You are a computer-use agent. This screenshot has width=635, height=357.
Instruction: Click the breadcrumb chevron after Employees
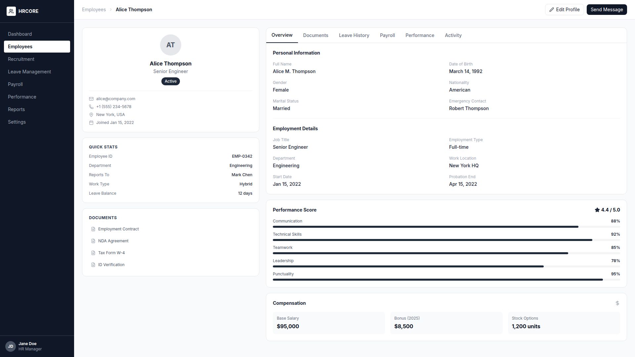[x=111, y=10]
